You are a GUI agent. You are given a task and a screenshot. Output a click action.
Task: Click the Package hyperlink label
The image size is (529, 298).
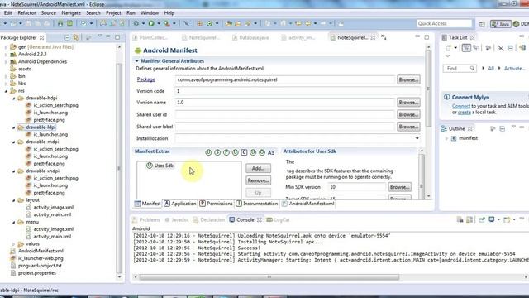pyautogui.click(x=145, y=79)
